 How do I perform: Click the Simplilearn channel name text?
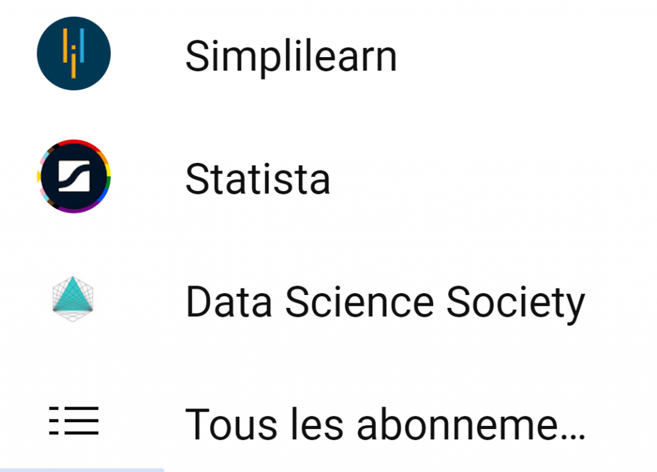(x=291, y=56)
